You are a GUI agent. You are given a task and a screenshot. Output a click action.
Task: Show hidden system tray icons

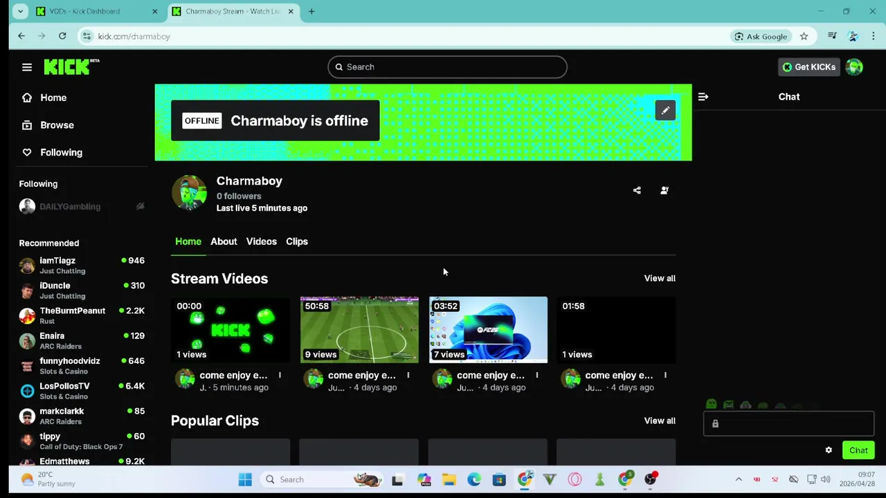(x=739, y=479)
